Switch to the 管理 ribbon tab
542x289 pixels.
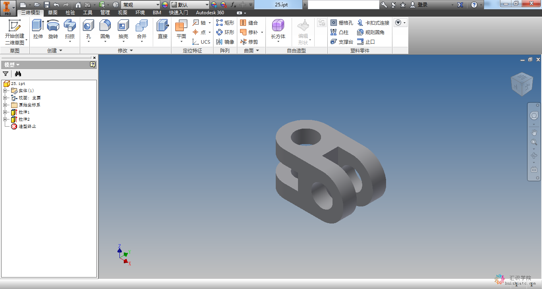pos(105,13)
